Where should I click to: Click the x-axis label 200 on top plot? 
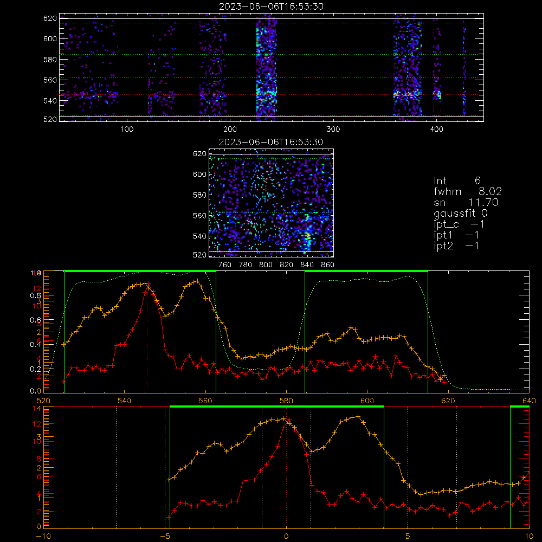click(230, 130)
